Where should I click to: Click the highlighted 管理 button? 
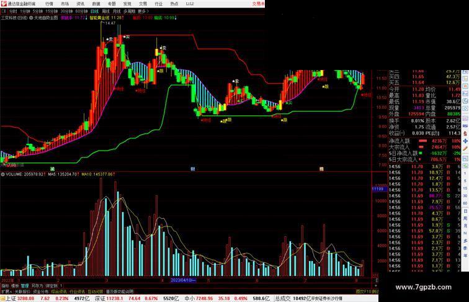click(25, 286)
